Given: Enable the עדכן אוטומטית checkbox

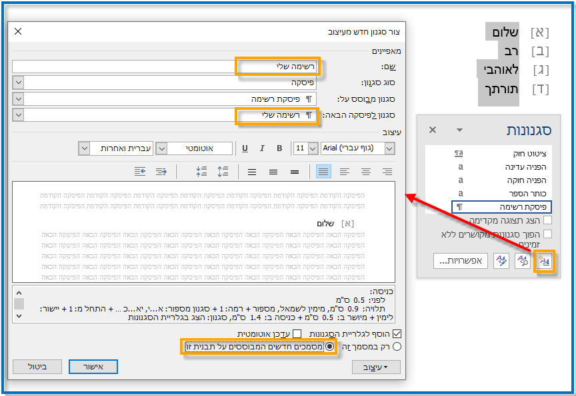Looking at the screenshot, I should (297, 333).
